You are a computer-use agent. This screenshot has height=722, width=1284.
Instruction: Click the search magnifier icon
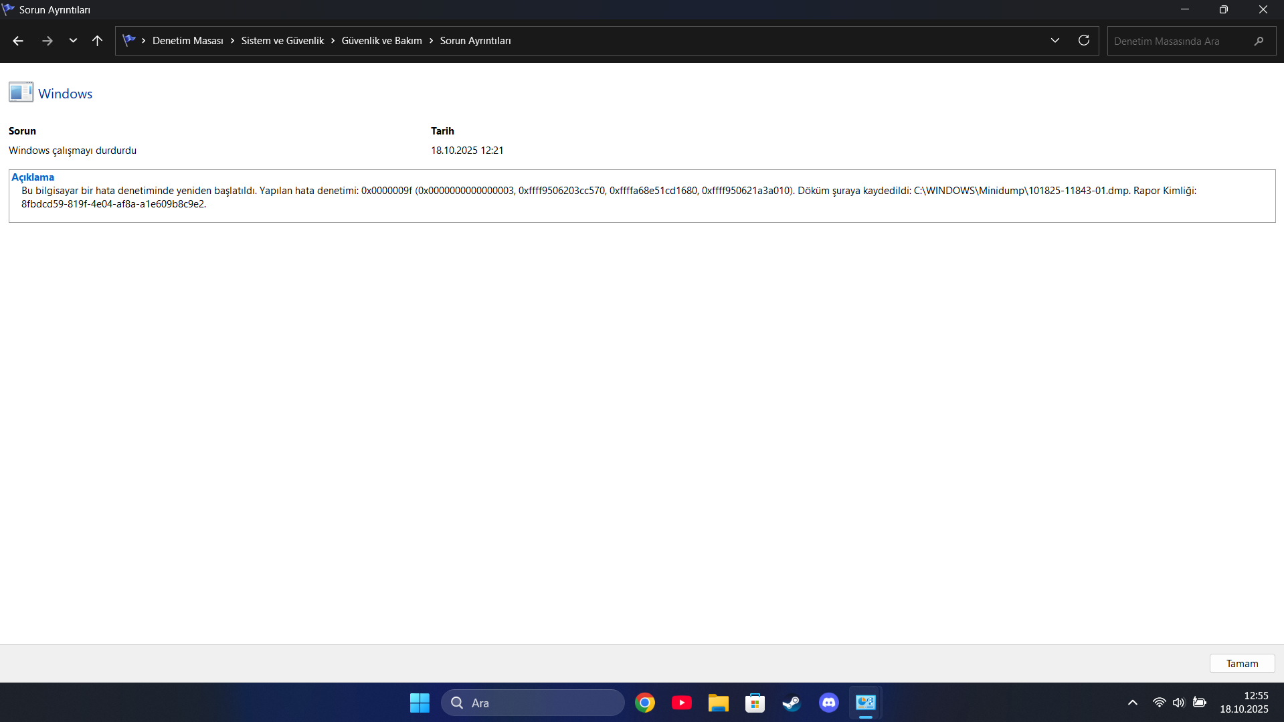pyautogui.click(x=1259, y=41)
